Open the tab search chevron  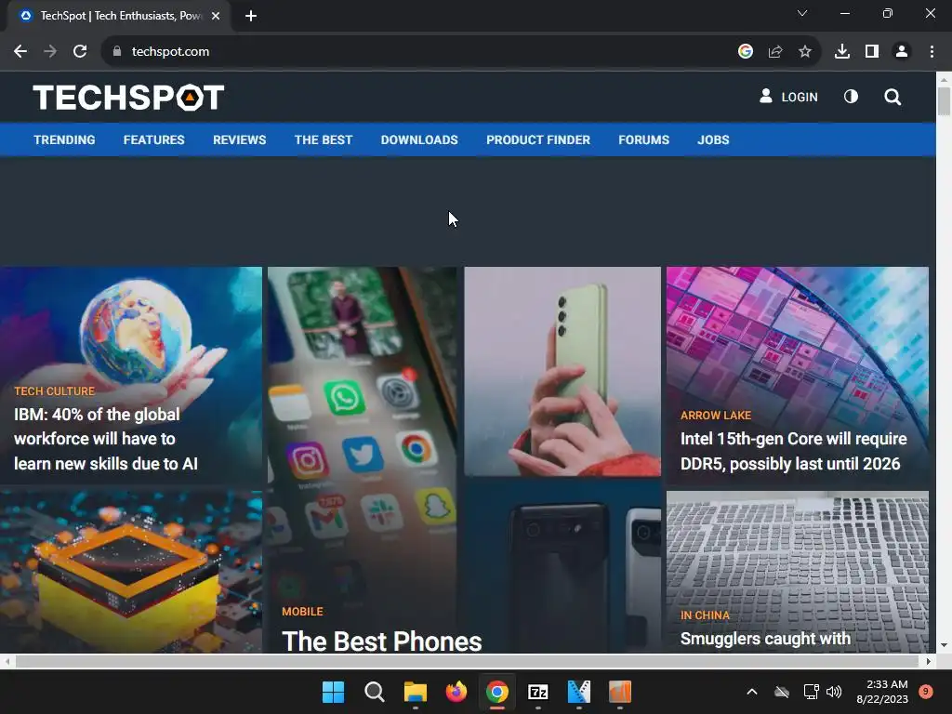coord(802,13)
